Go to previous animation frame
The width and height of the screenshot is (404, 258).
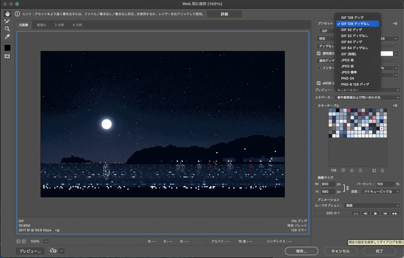pyautogui.click(x=365, y=213)
